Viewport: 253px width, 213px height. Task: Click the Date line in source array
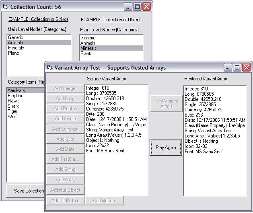117,120
